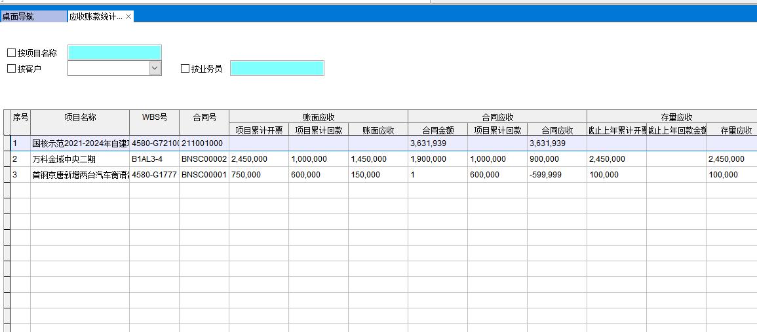Click the 按客户 combo box field
This screenshot has width=757, height=332.
tap(108, 68)
